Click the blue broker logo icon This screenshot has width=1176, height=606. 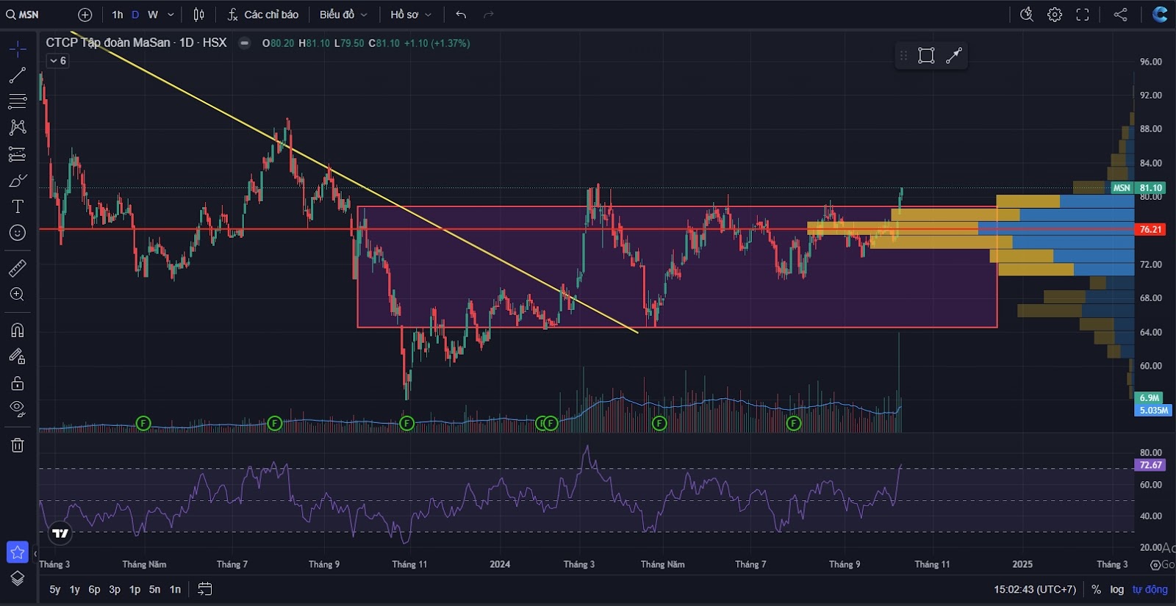click(x=1160, y=14)
